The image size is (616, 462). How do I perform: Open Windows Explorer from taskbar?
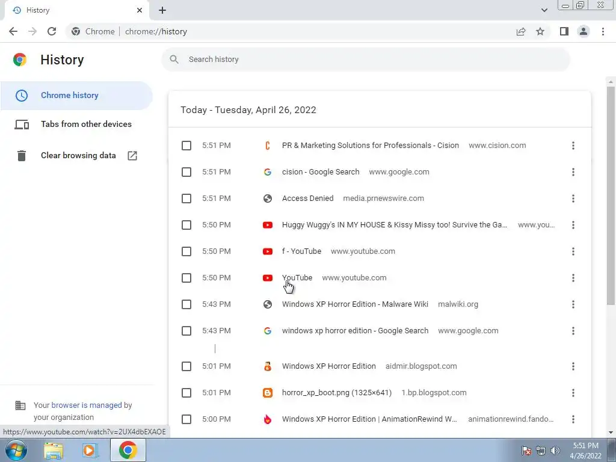coord(54,451)
